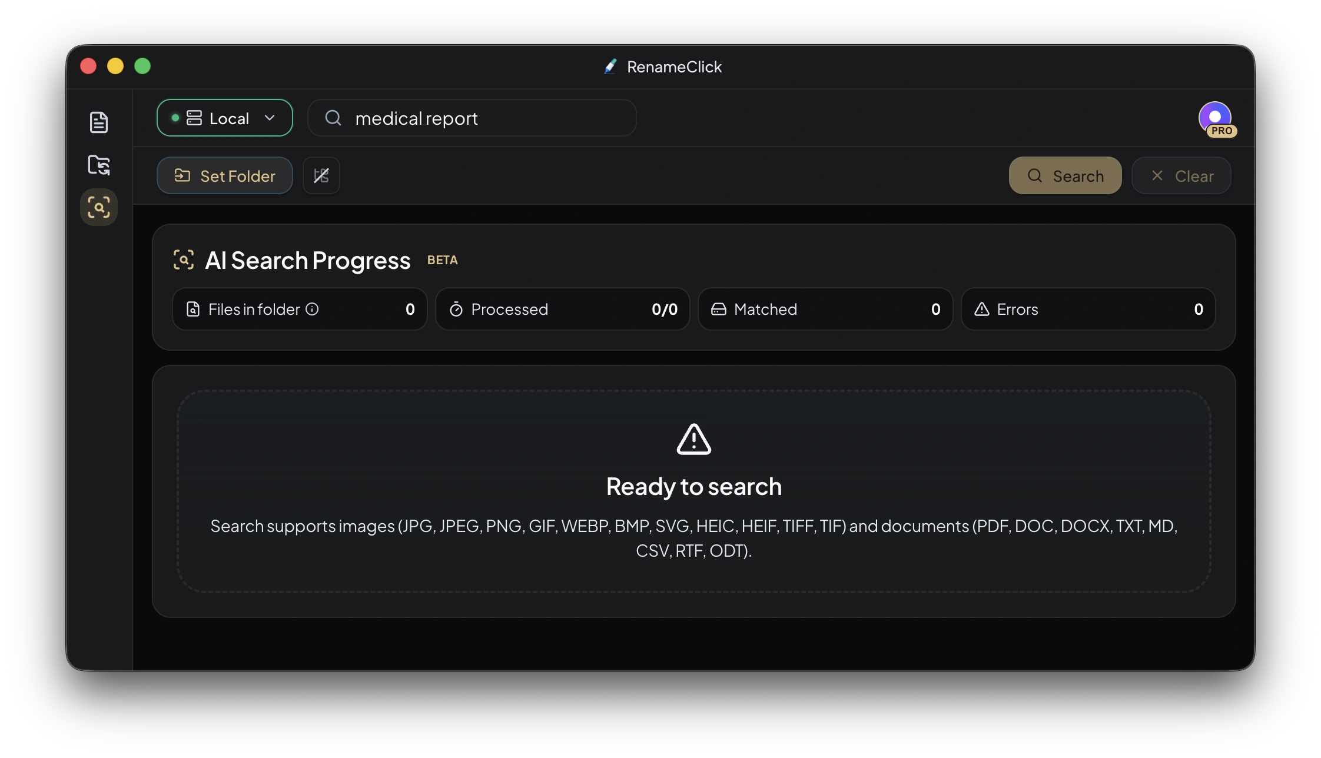Viewport: 1321px width, 758px height.
Task: Click the AI Search Progress scan icon
Action: (183, 260)
